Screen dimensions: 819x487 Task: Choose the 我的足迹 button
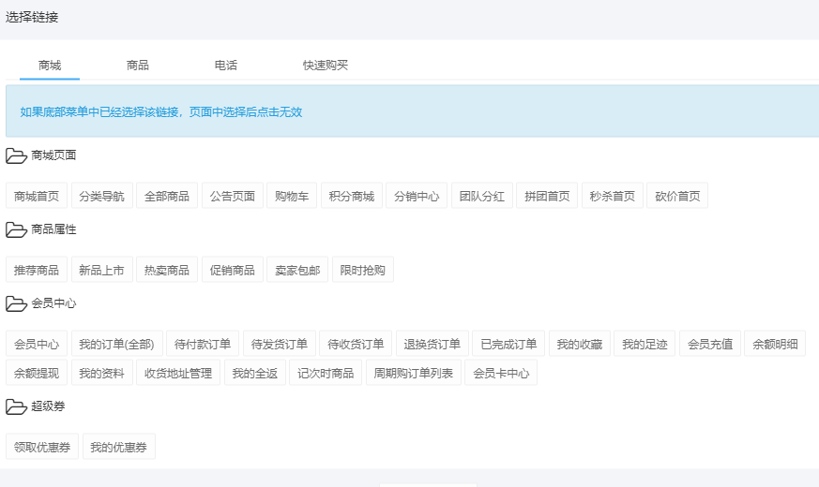645,344
